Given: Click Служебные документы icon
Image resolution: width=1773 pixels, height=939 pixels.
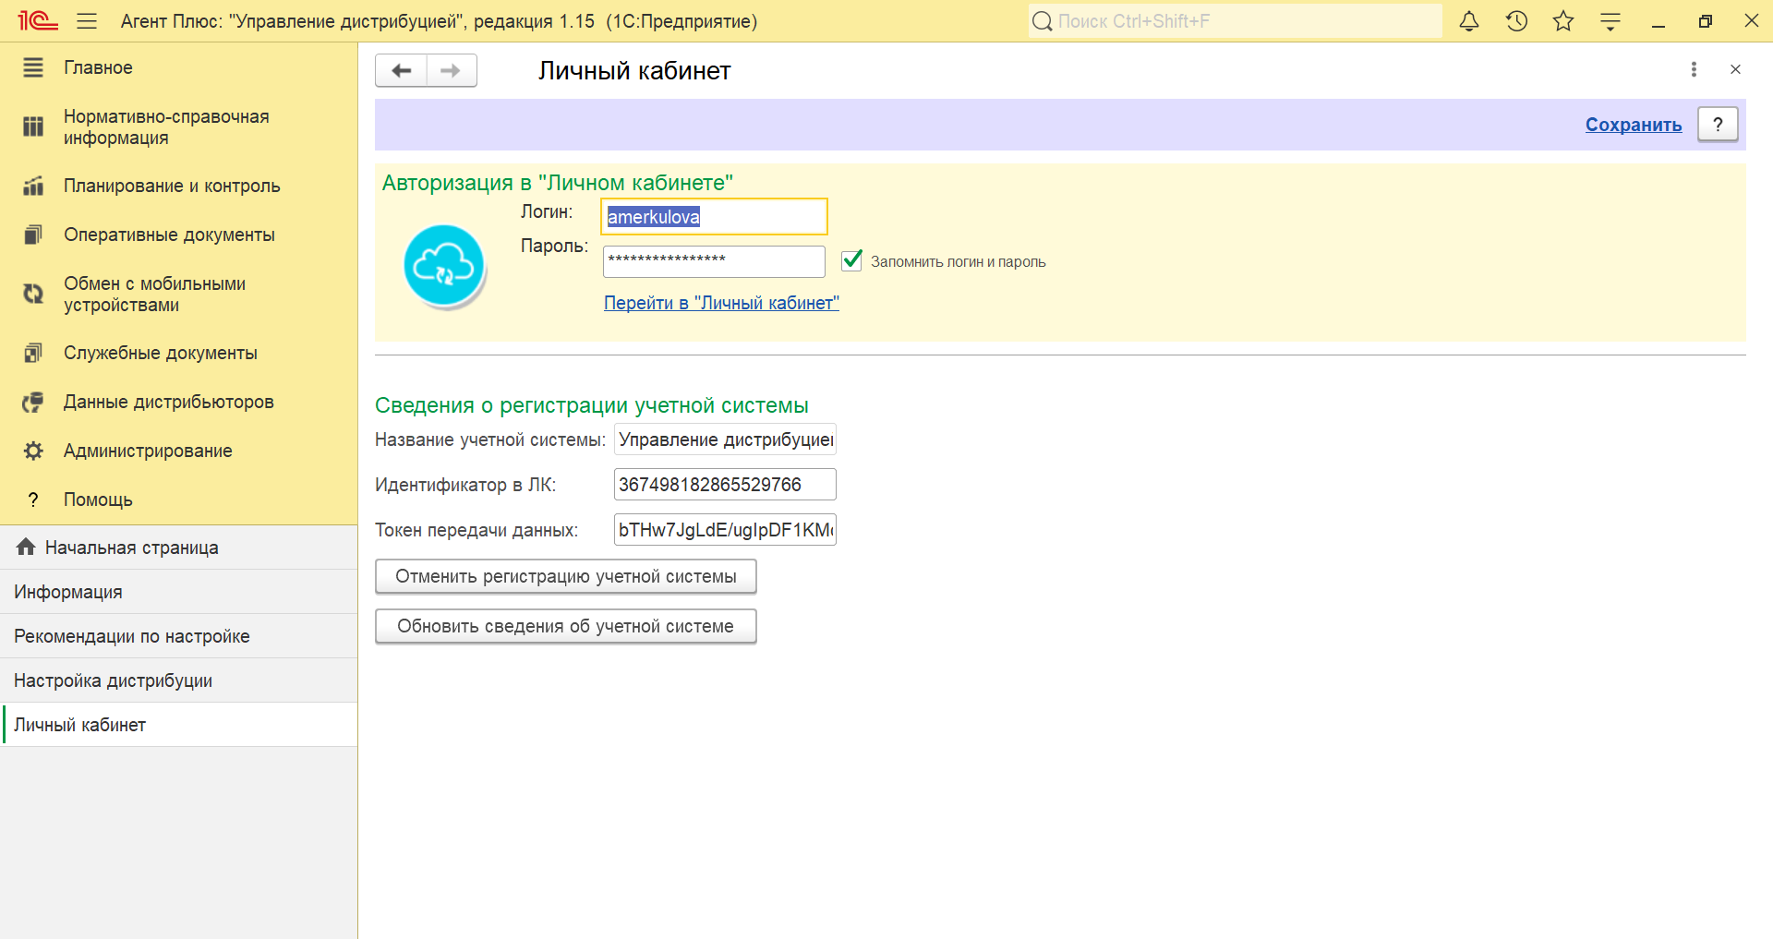Looking at the screenshot, I should pyautogui.click(x=33, y=353).
